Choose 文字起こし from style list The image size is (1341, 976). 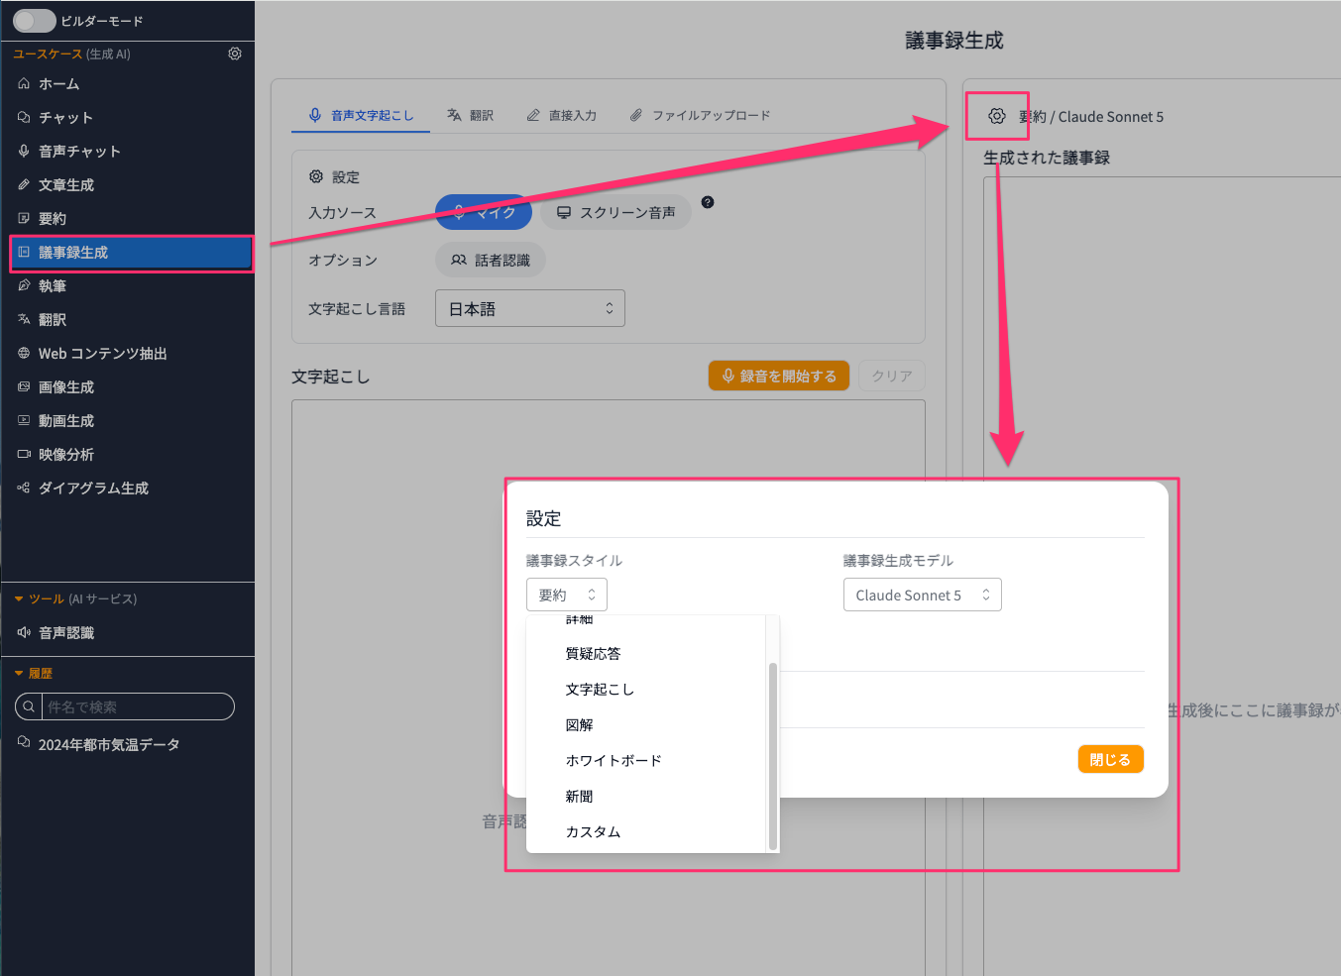click(x=647, y=690)
